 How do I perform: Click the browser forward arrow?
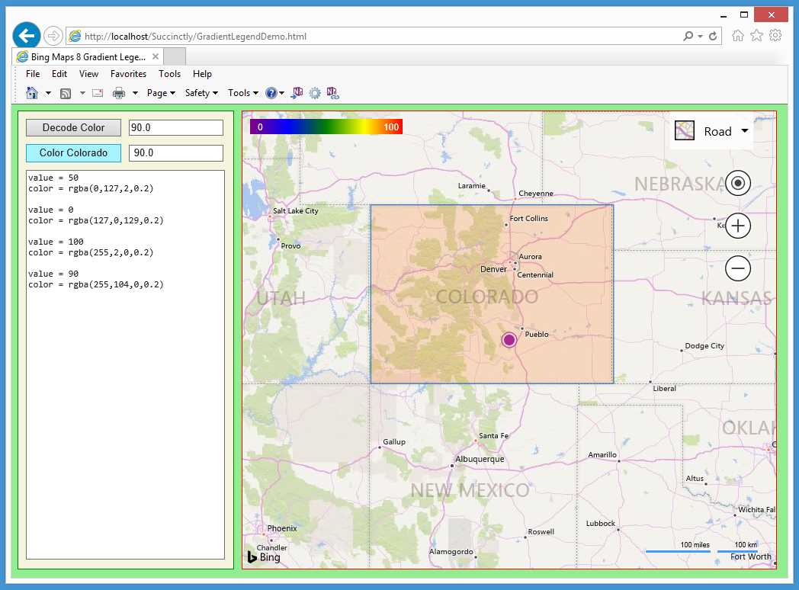(53, 36)
